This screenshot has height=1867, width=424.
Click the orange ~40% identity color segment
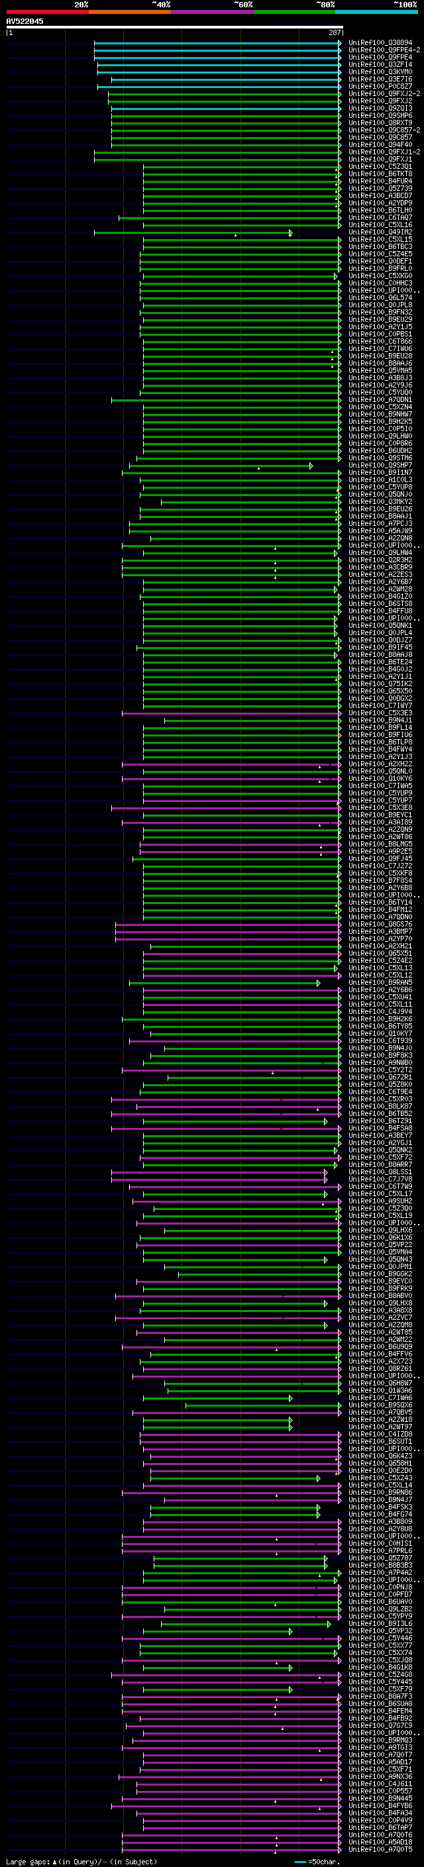(x=130, y=12)
